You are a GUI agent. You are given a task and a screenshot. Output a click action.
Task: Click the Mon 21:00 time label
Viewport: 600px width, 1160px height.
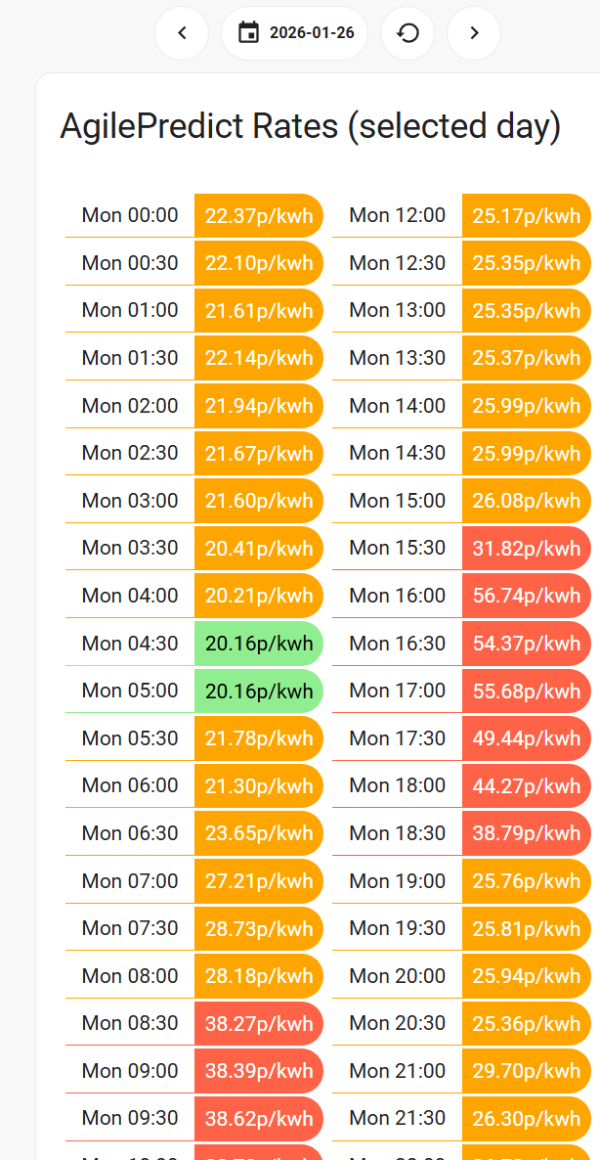[x=397, y=1070]
